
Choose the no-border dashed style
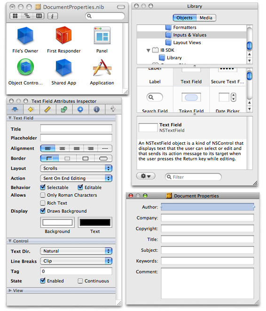[x=68, y=158]
